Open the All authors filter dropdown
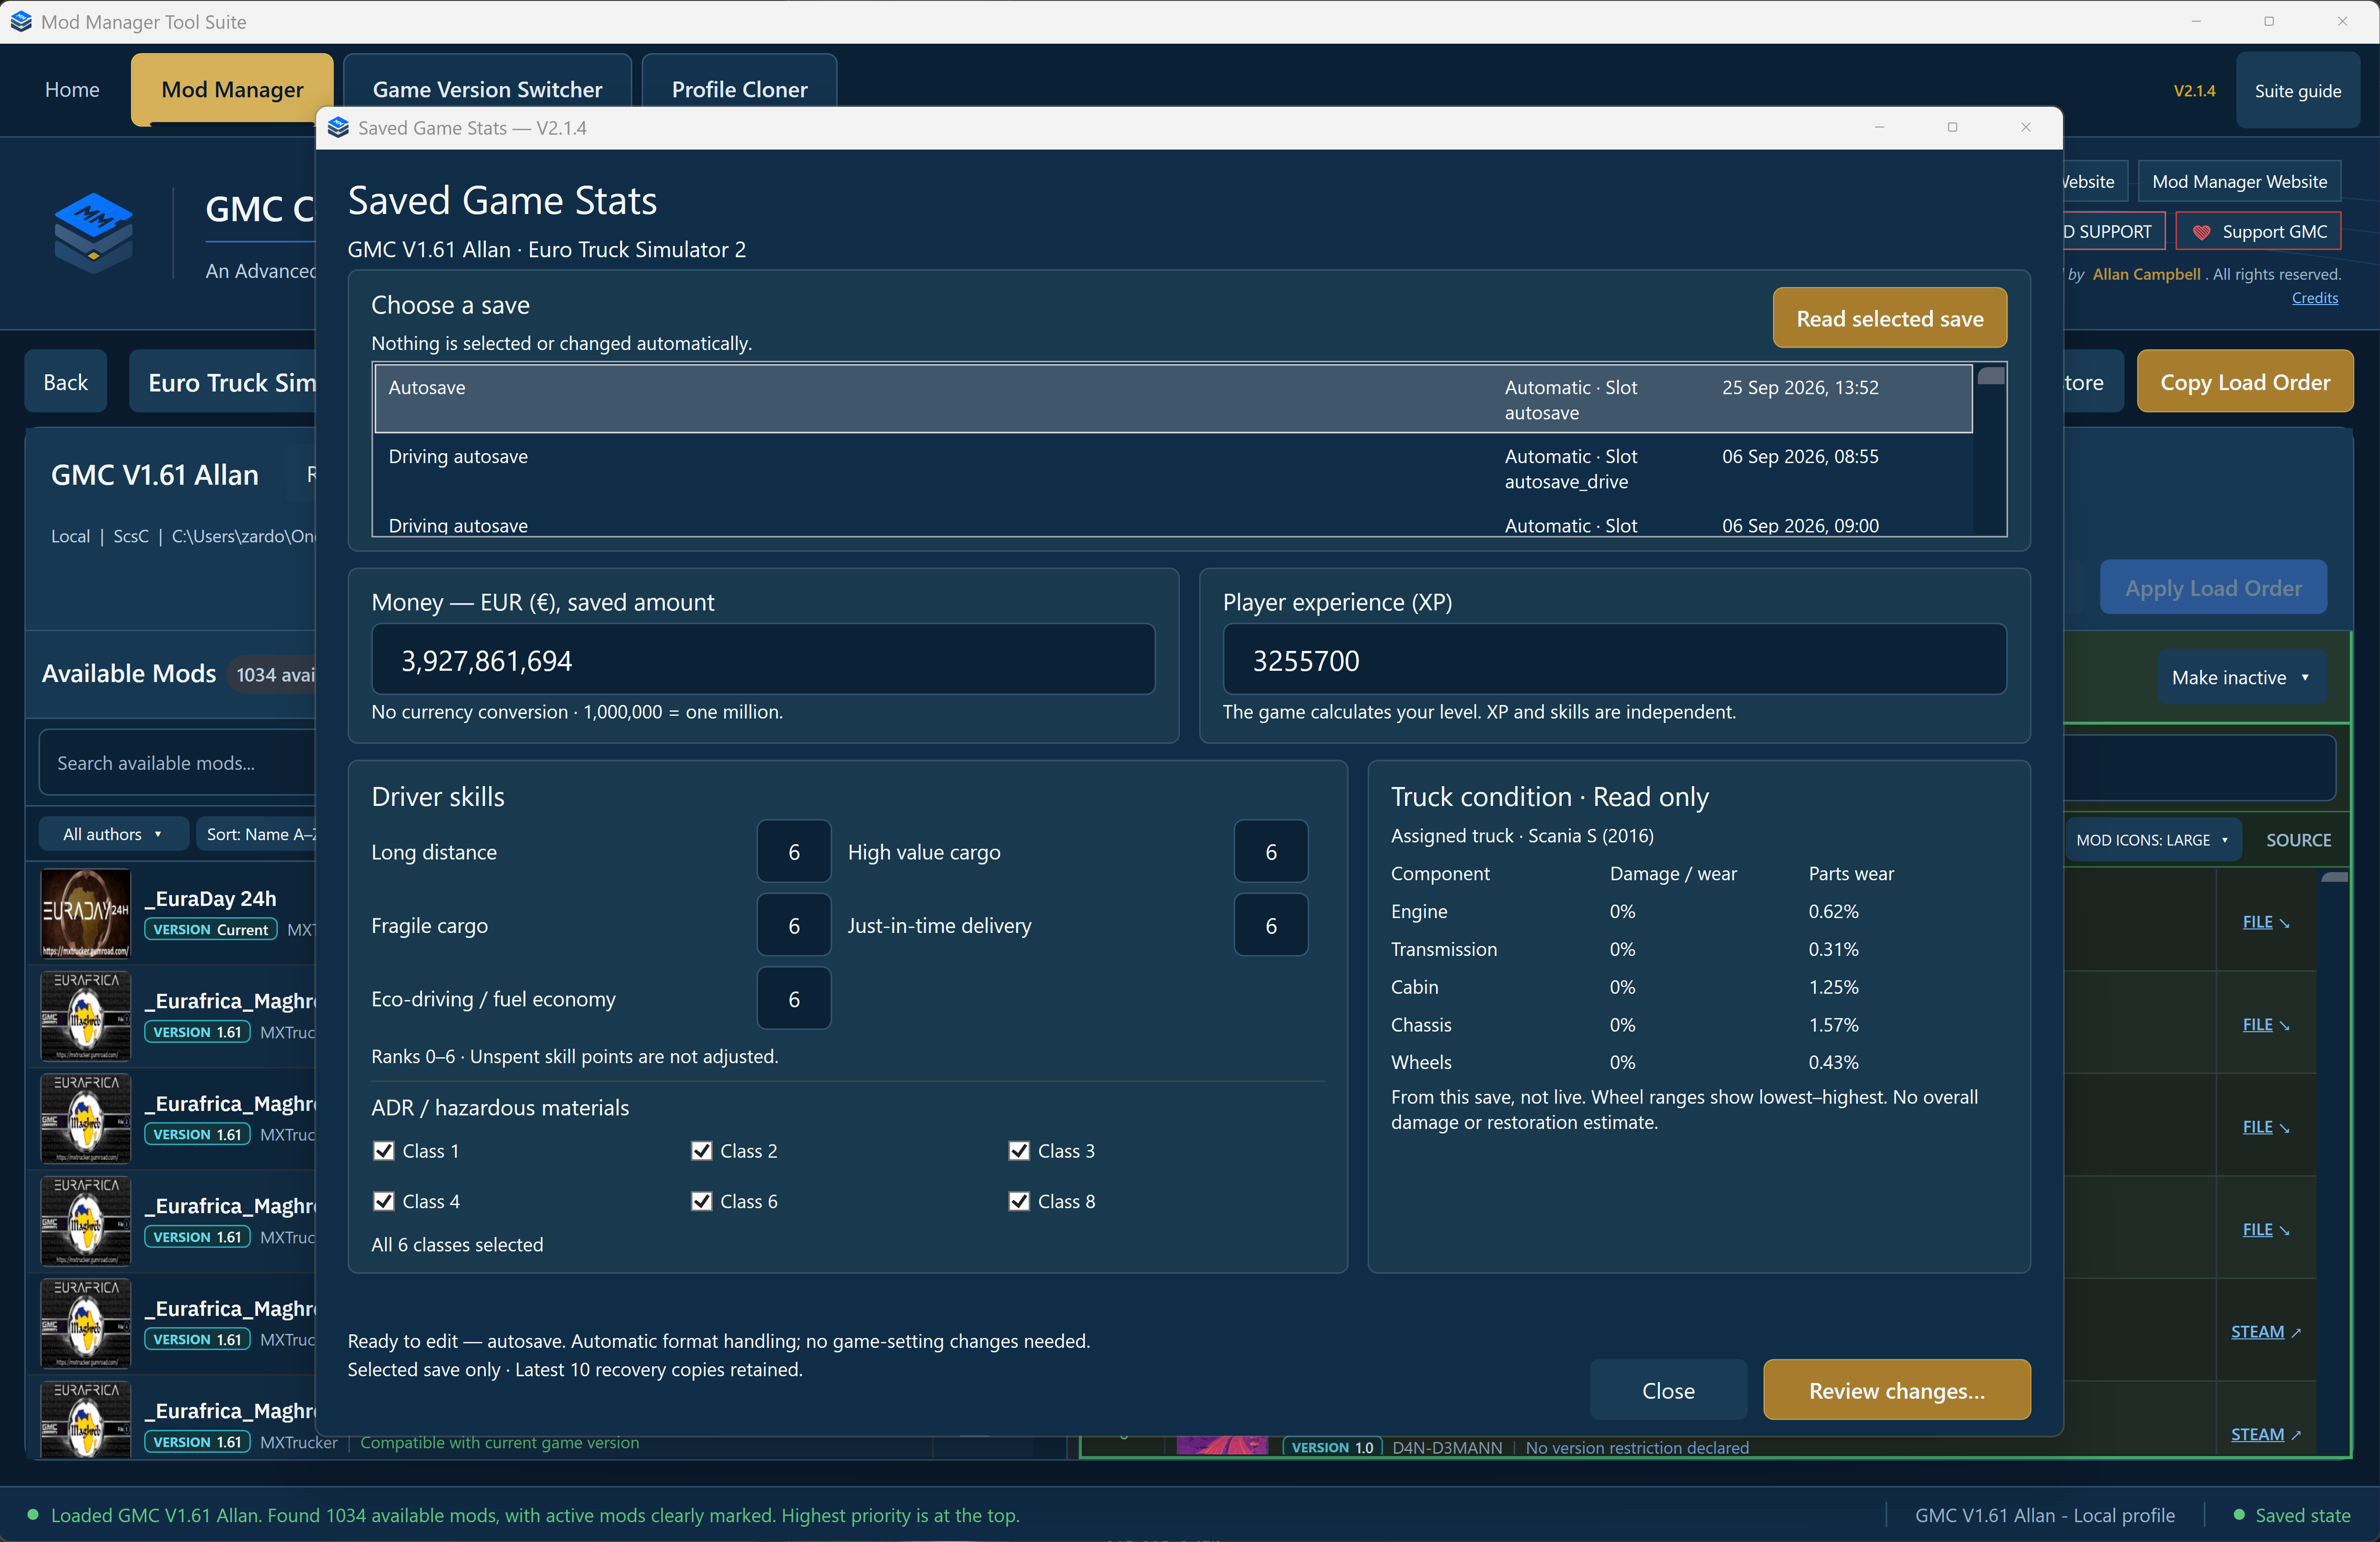Viewport: 2380px width, 1542px height. [113, 833]
